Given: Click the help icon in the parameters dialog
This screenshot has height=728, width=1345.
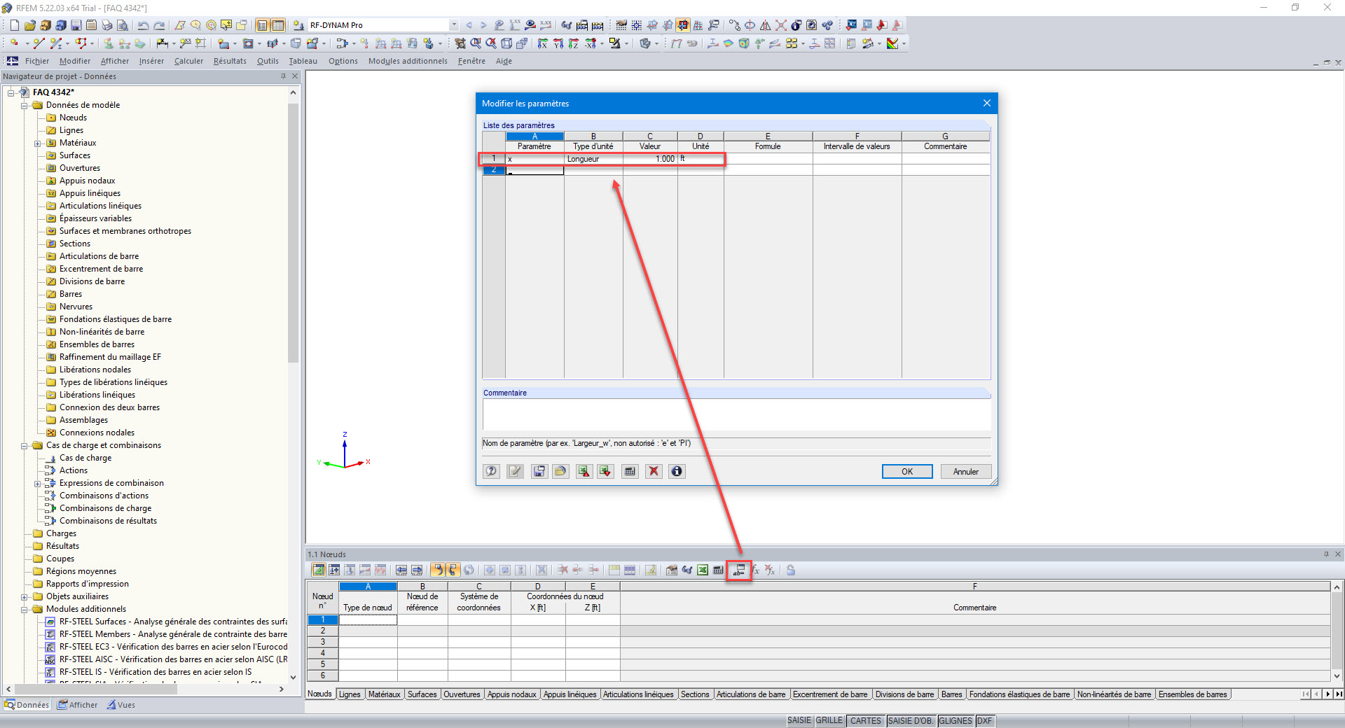Looking at the screenshot, I should pos(492,471).
